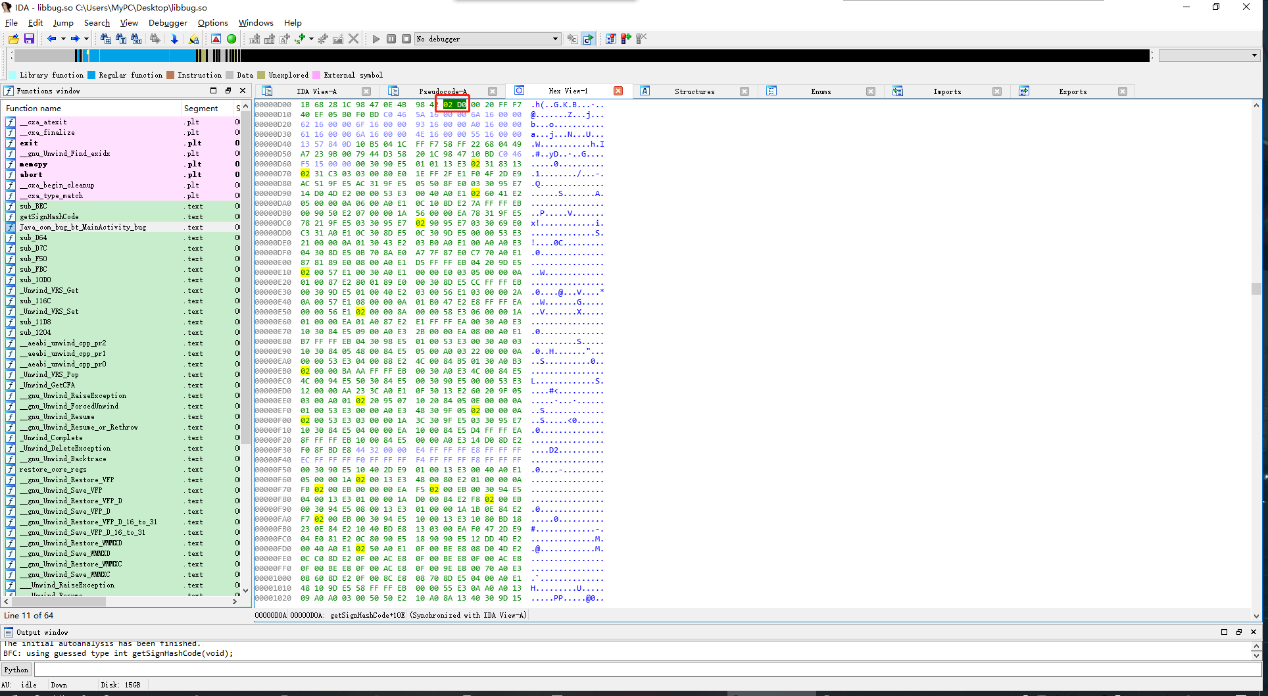Click the blue down arrow jump icon
1268x696 pixels.
[174, 39]
